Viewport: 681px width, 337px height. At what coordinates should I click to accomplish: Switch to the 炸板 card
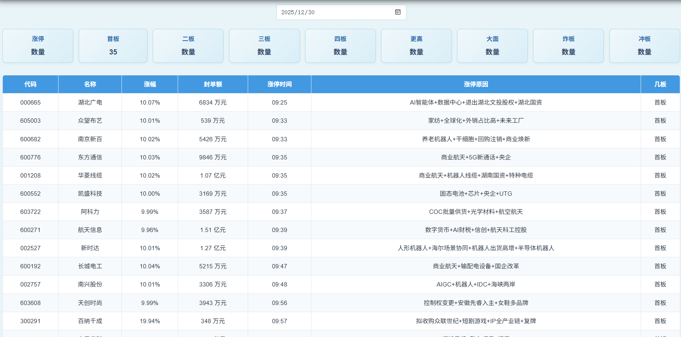pos(568,46)
